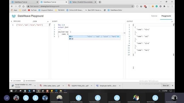Image resolution: width=184 pixels, height=103 pixels.
Task: Click the taskbar clock
Action: coord(165,91)
